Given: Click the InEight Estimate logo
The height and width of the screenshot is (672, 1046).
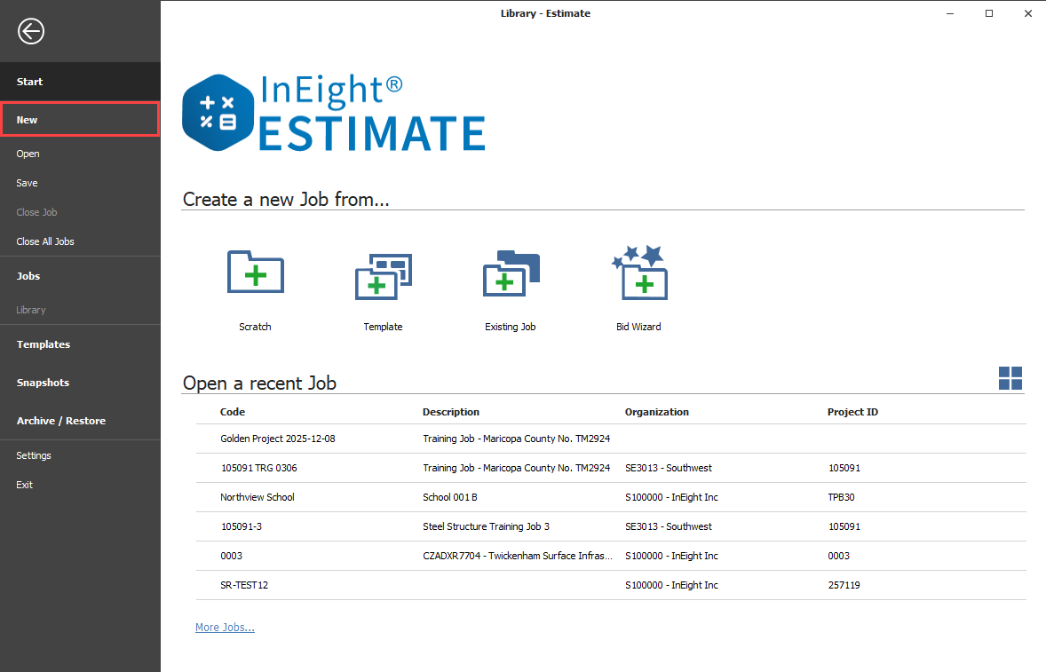Looking at the screenshot, I should 334,114.
